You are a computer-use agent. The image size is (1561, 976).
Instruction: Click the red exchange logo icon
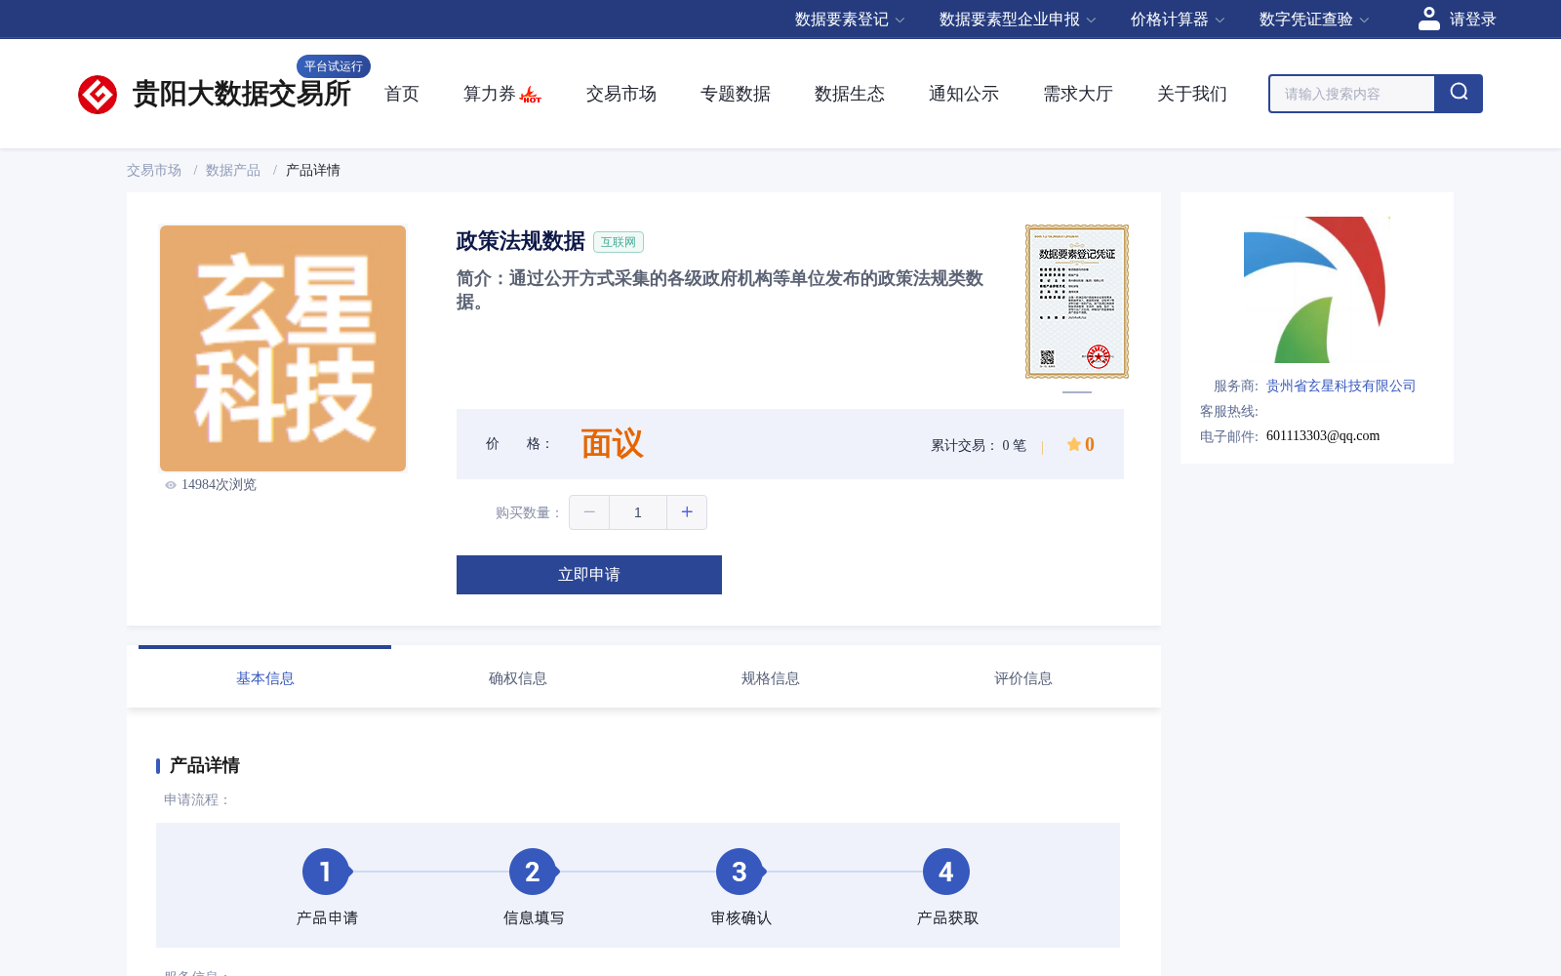click(x=98, y=95)
